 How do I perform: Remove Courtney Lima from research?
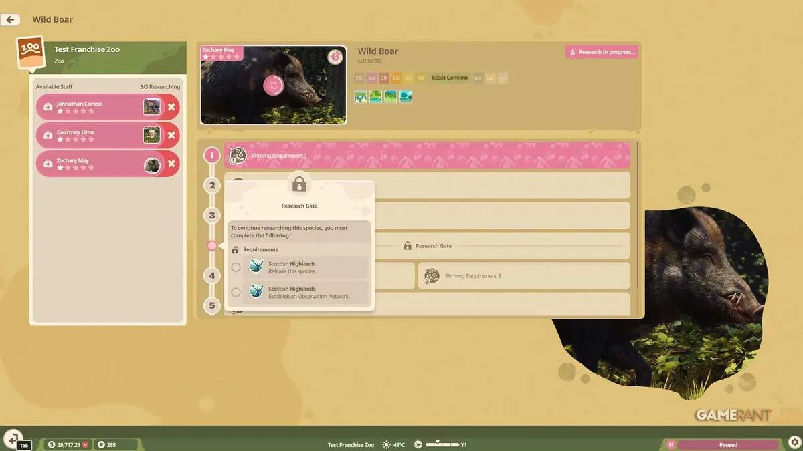[171, 135]
